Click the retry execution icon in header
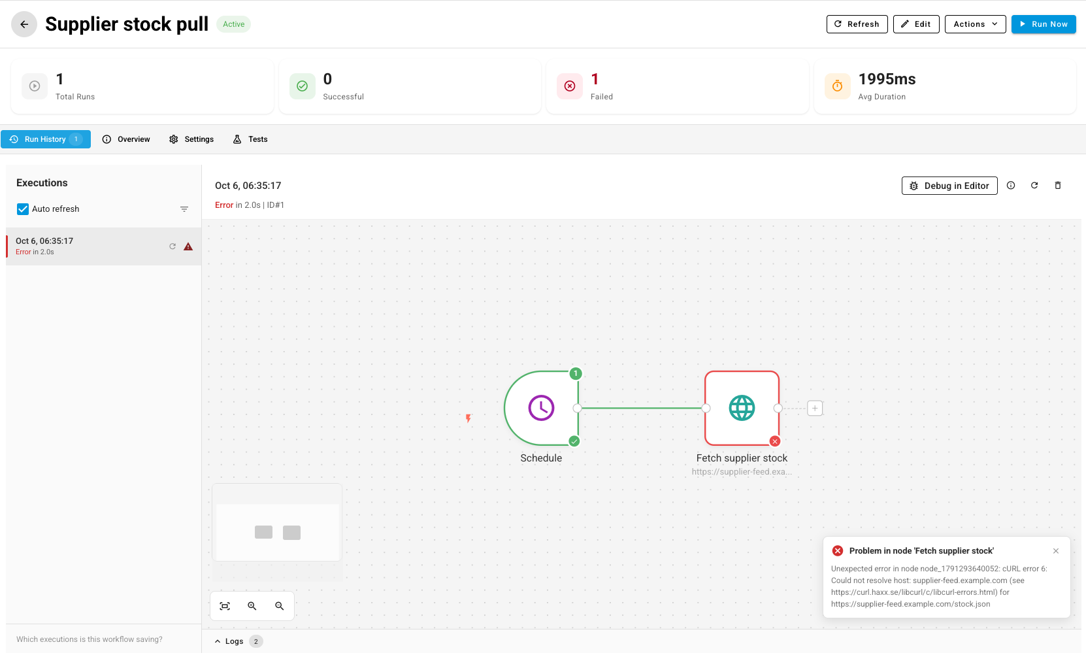The width and height of the screenshot is (1086, 655). [1034, 186]
